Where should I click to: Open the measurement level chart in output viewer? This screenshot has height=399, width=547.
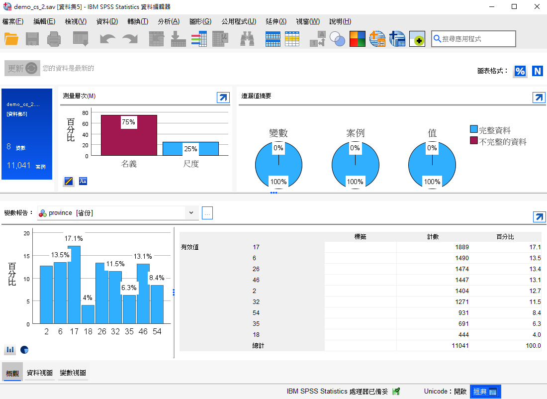pos(223,98)
